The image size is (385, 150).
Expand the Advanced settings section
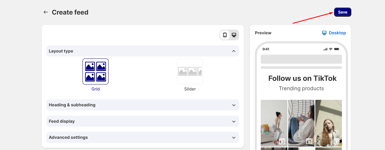[x=143, y=138]
